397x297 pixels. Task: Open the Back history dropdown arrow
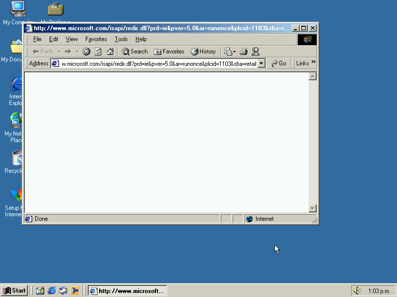[59, 52]
